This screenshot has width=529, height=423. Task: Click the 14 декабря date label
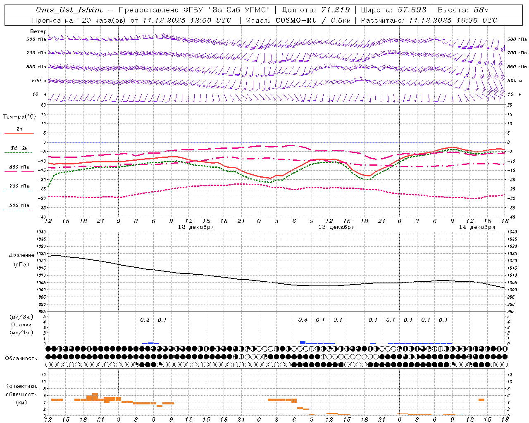[x=477, y=227]
